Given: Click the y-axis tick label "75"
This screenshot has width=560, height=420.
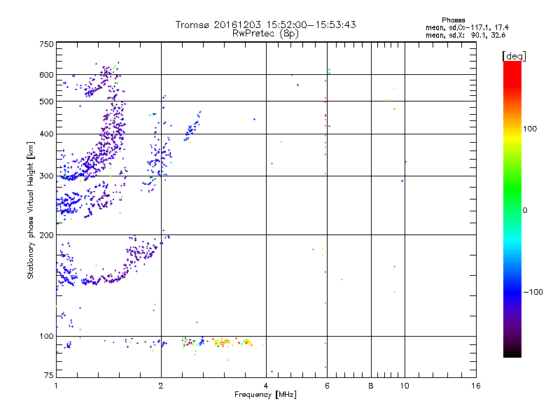Looking at the screenshot, I should point(49,375).
